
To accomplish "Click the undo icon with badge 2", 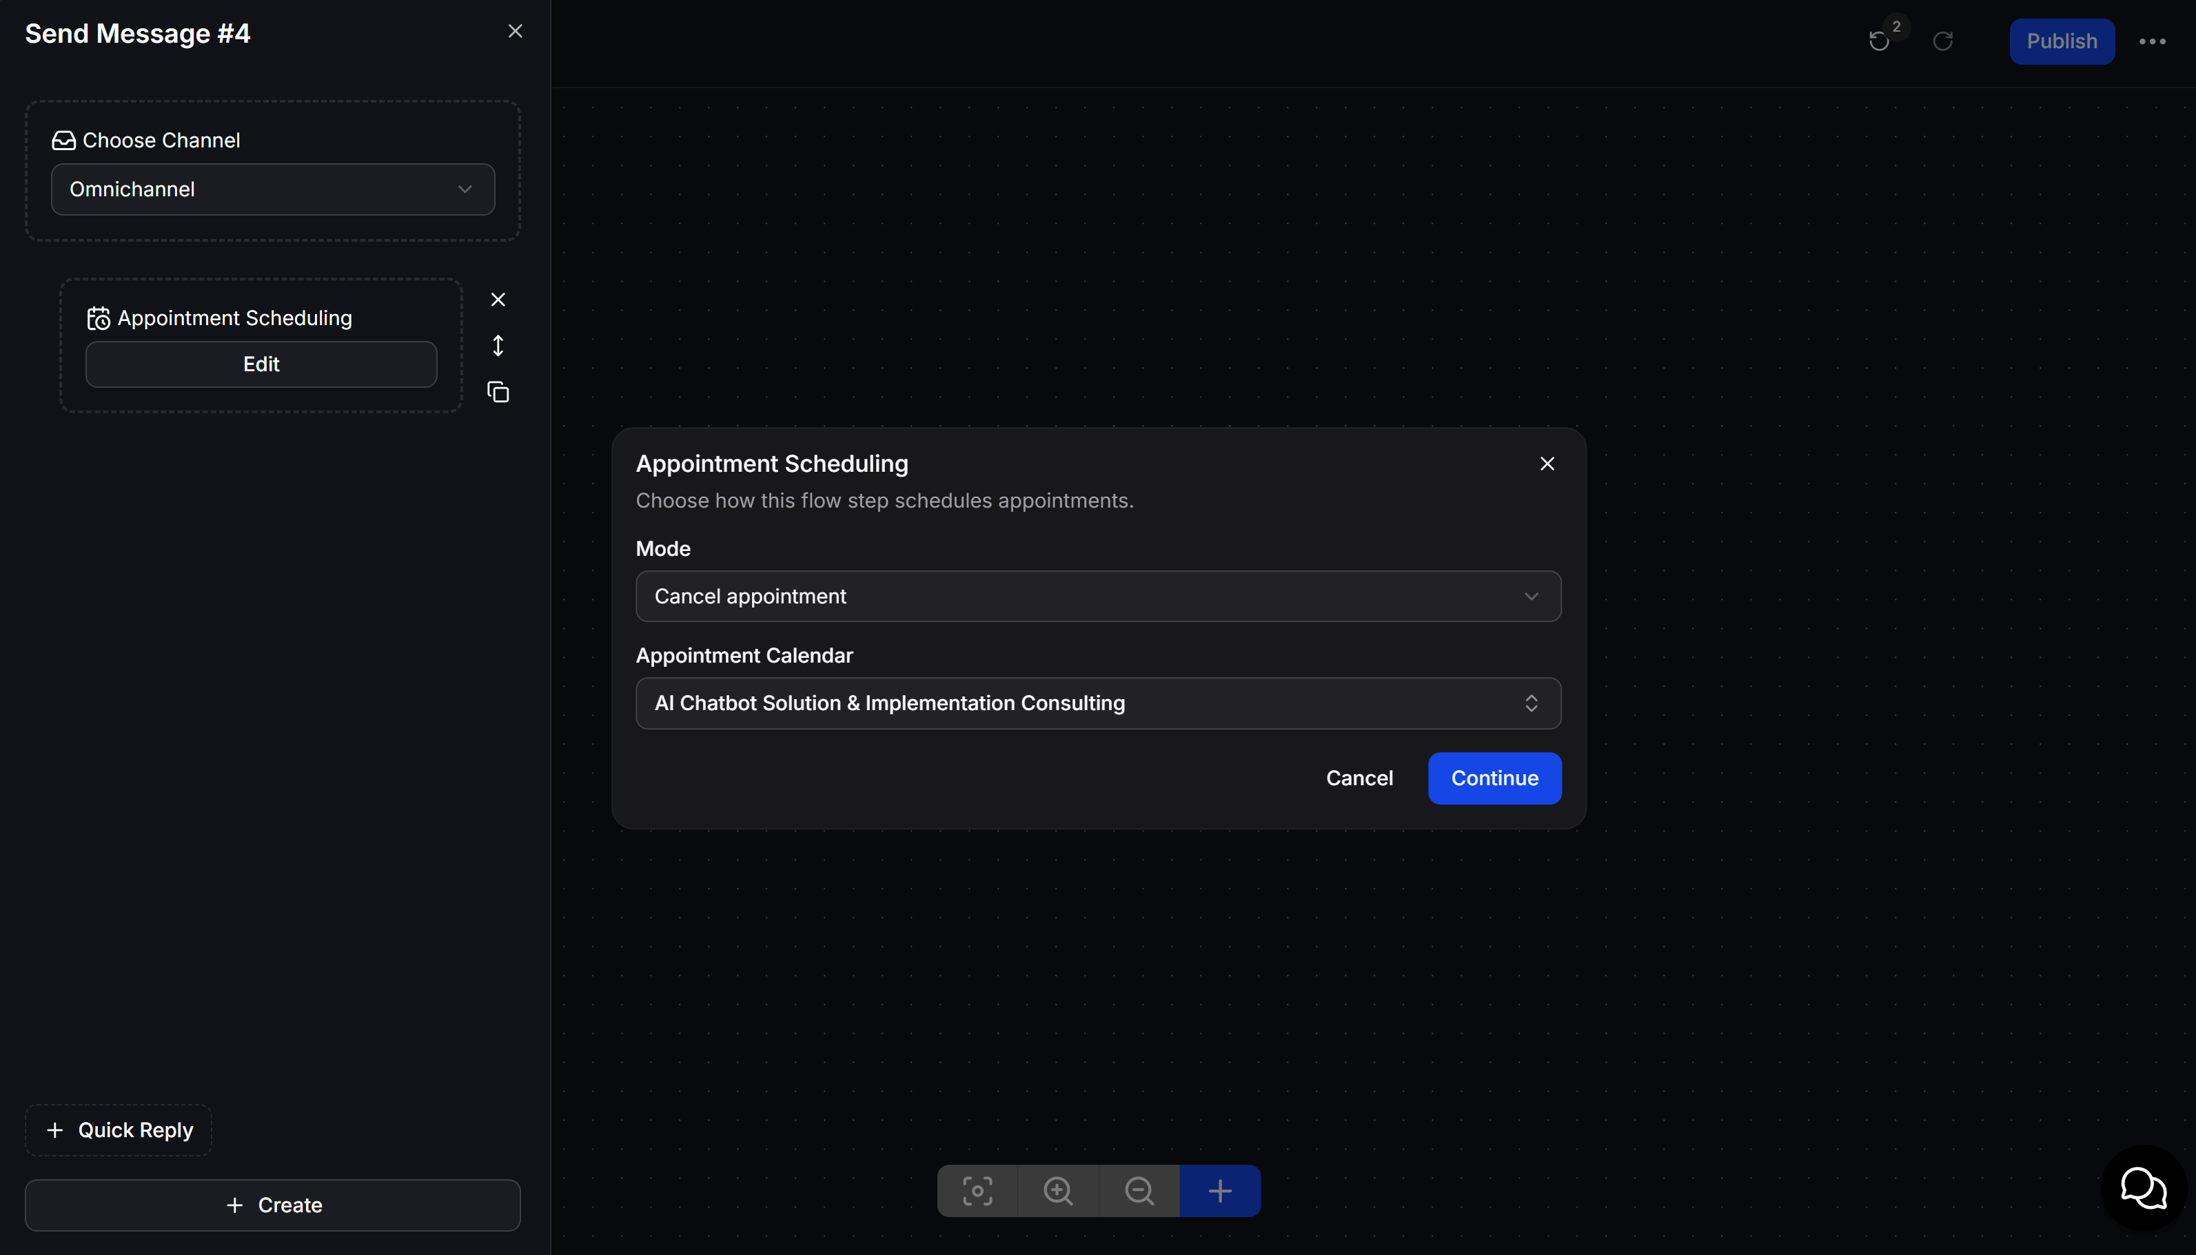I will pos(1880,41).
